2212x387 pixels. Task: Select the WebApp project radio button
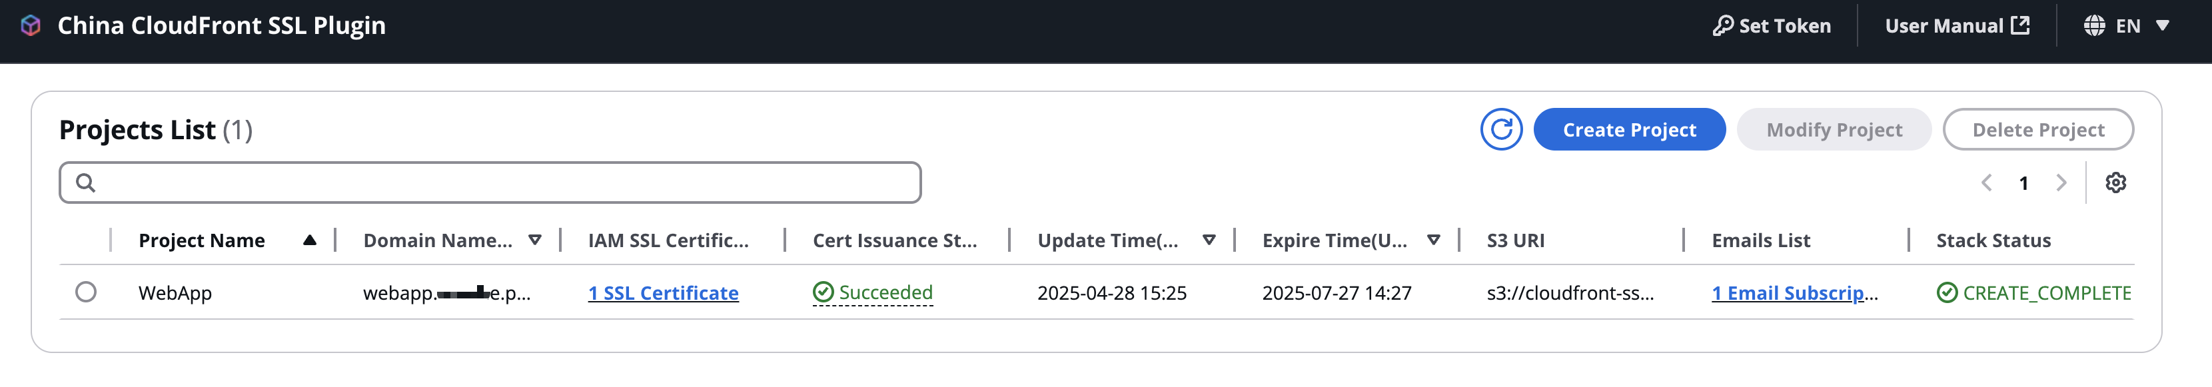tap(86, 292)
